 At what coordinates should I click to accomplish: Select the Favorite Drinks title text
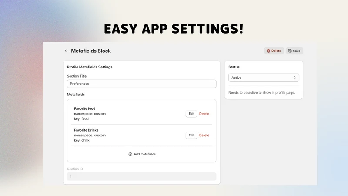[86, 130]
